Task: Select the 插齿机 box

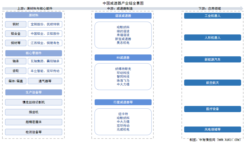Action: pyautogui.click(x=34, y=112)
